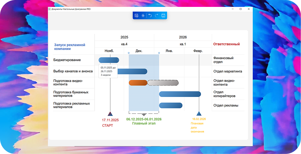Click the redo arrow icon
The height and width of the screenshot is (154, 301).
157,15
